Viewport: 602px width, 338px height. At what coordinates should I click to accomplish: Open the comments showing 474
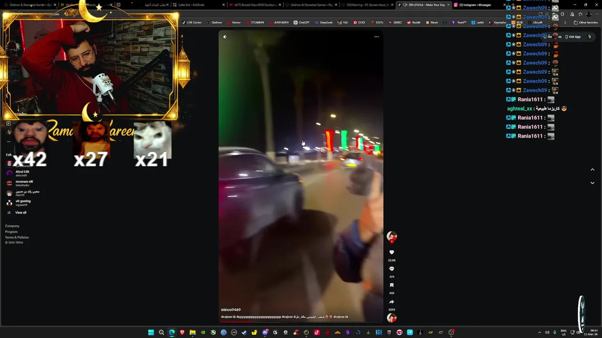[391, 269]
